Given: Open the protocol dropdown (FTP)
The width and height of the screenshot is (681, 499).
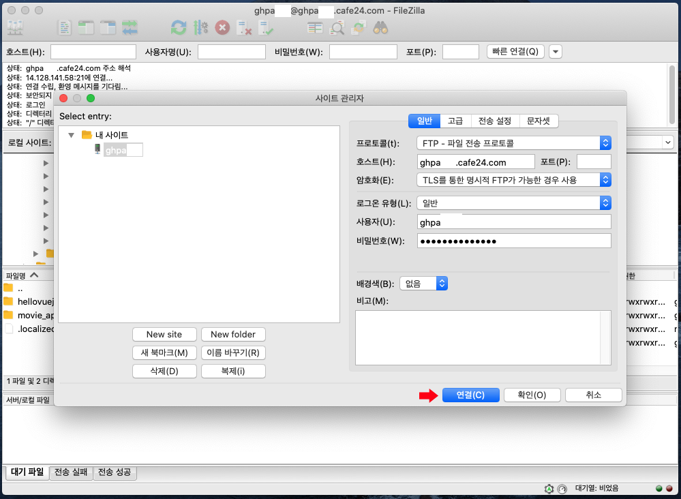Looking at the screenshot, I should point(514,143).
